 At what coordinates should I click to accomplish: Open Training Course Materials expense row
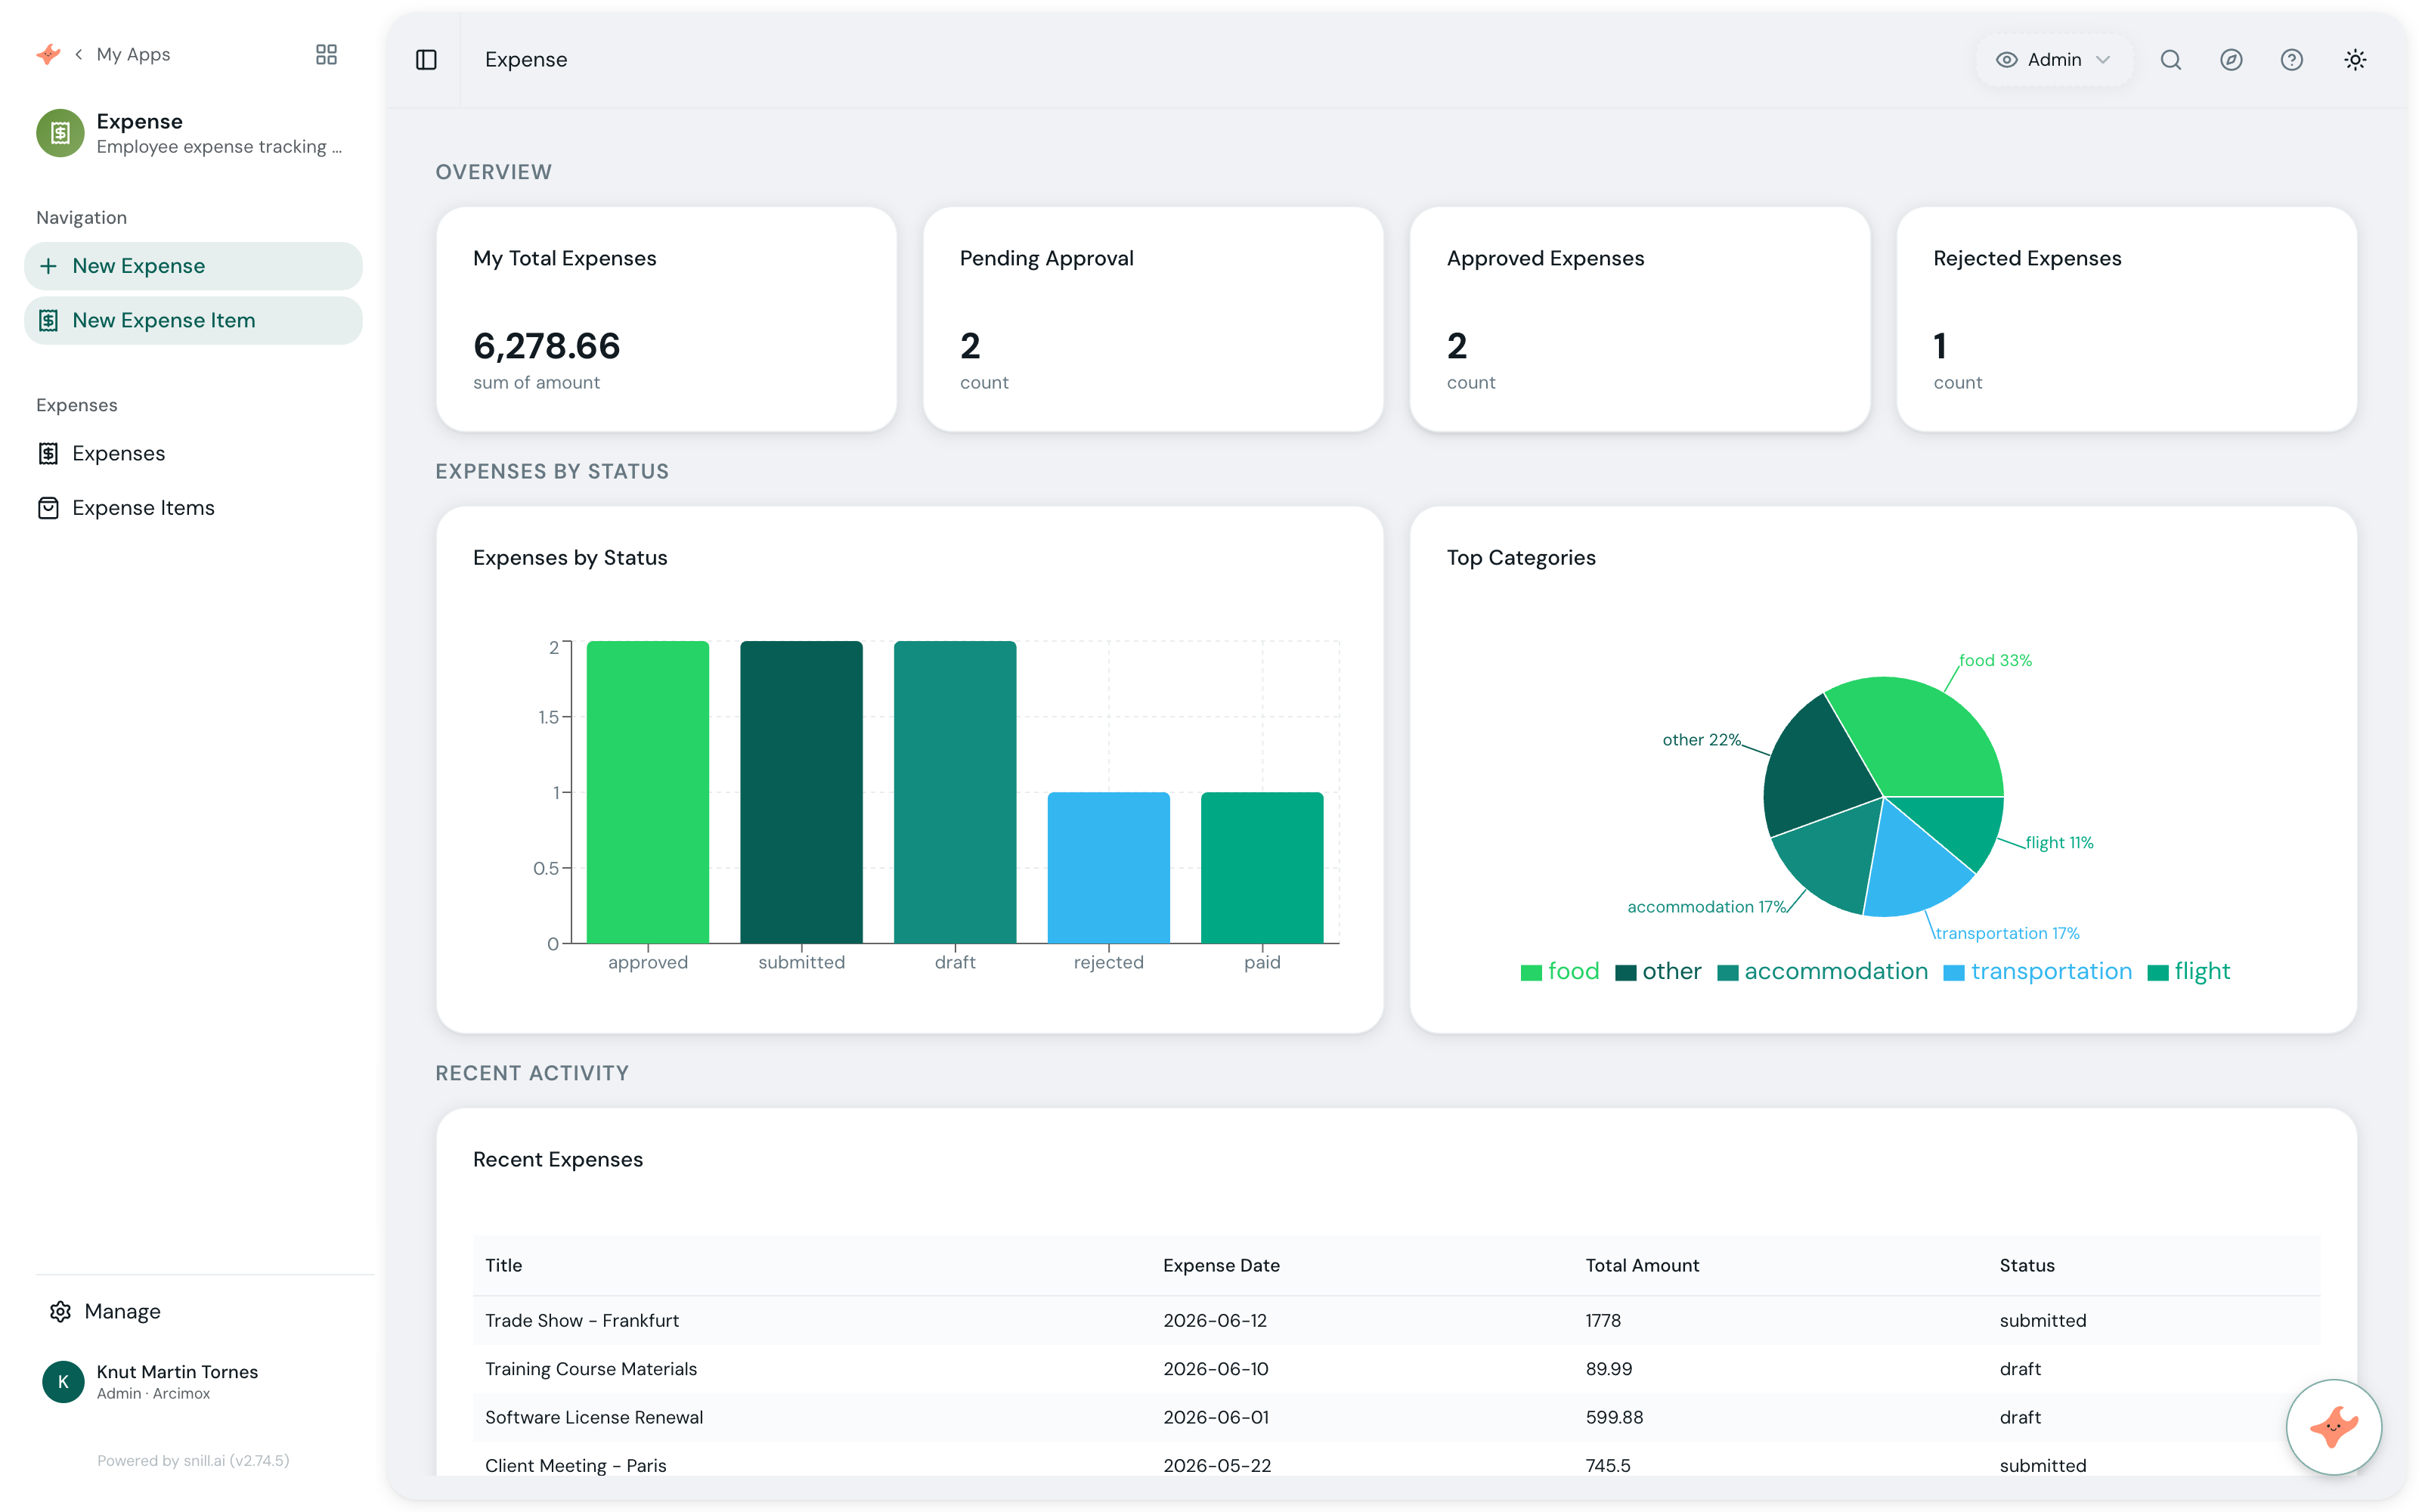click(1395, 1369)
